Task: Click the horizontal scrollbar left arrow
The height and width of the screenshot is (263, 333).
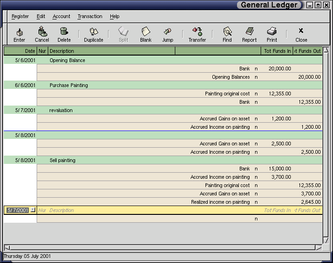Action: [7, 248]
